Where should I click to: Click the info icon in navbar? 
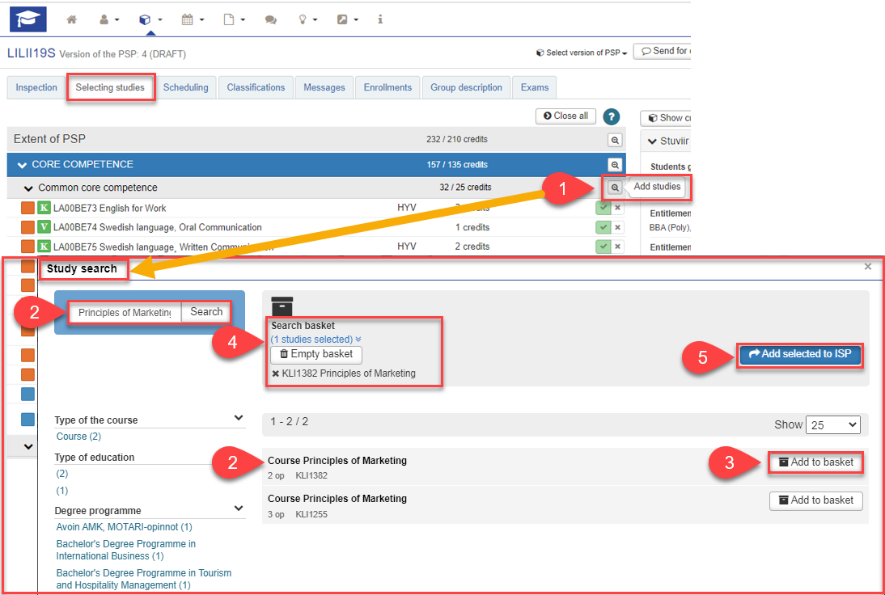point(380,19)
